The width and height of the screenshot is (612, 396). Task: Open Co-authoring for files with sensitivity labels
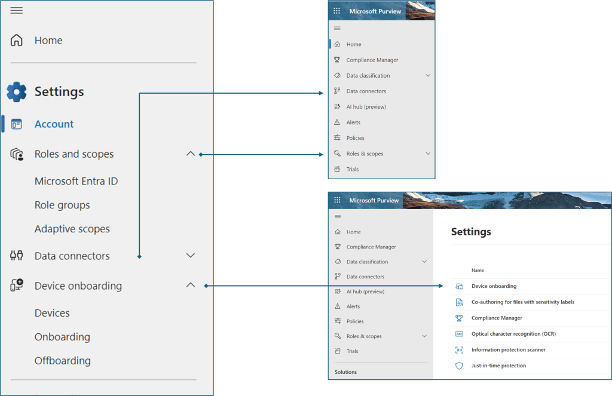[522, 302]
